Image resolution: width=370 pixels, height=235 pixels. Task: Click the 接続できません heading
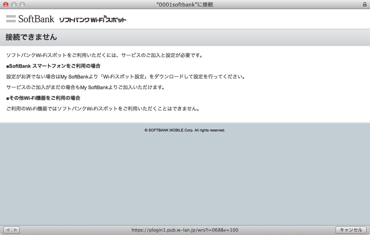tap(31, 37)
